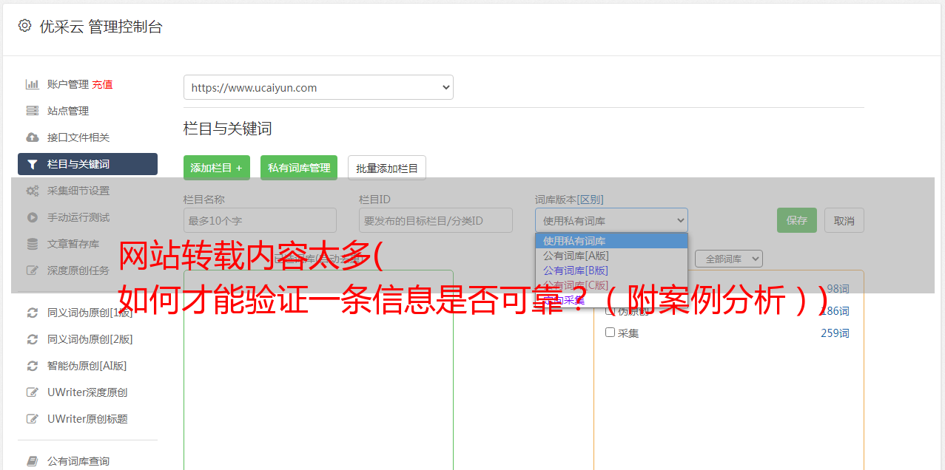
Task: Click the bar chart icon for 账户管理
Action: [x=32, y=84]
